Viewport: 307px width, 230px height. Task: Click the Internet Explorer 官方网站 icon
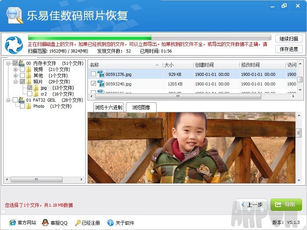tap(12, 223)
